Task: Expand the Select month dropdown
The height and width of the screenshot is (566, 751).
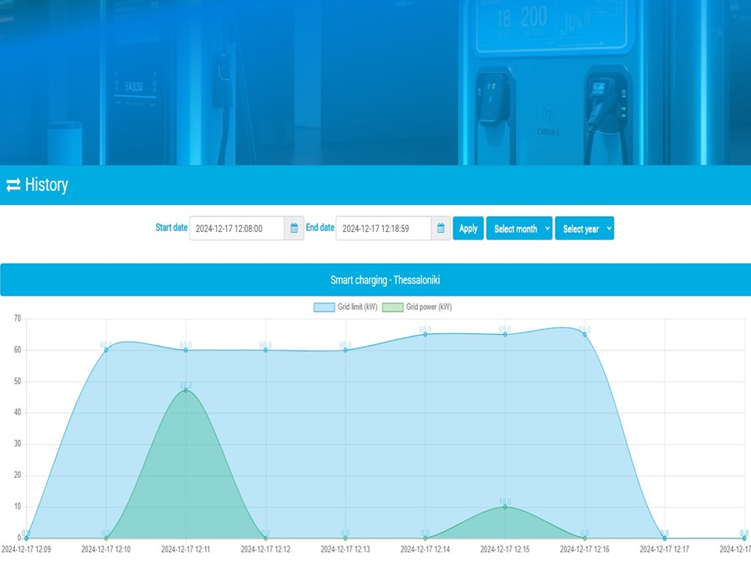Action: (x=519, y=229)
